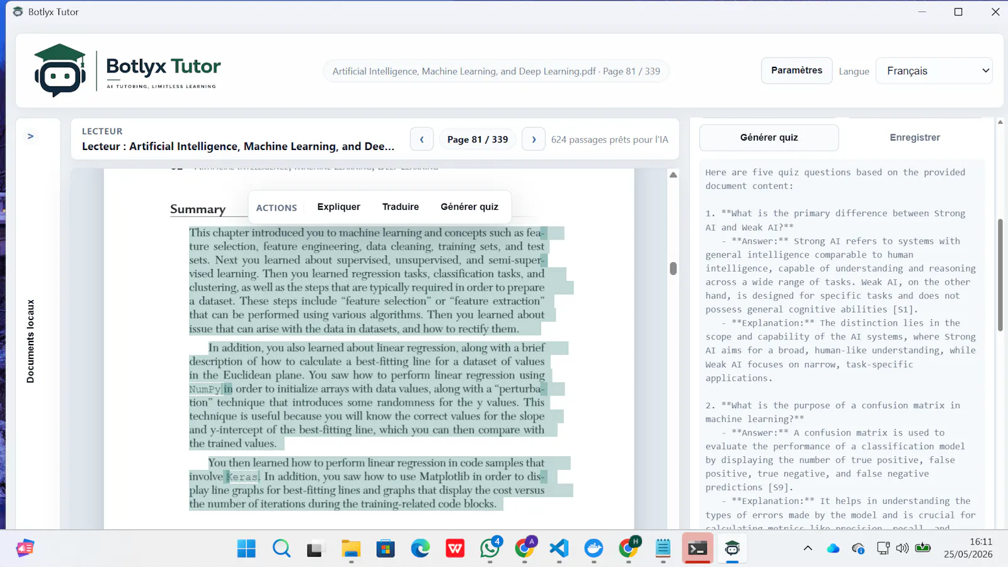The height and width of the screenshot is (567, 1008).
Task: Open WhatsApp from the taskbar
Action: (490, 549)
